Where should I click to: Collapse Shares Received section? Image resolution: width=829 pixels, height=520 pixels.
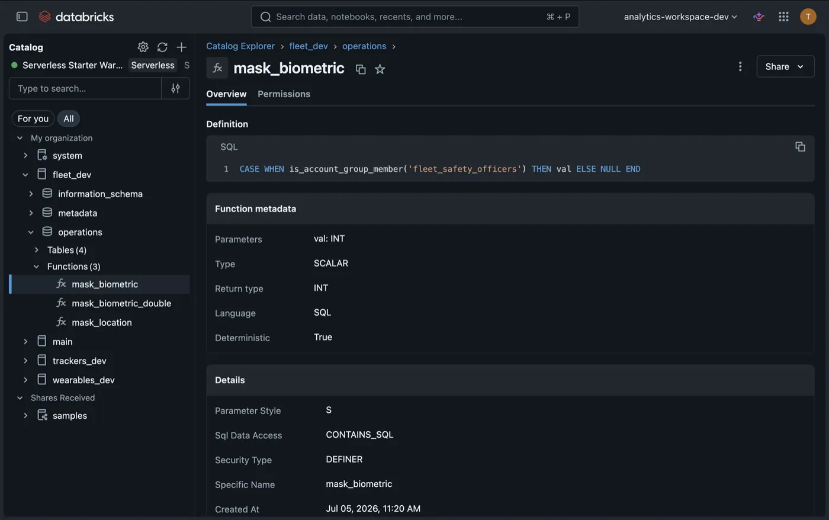[x=20, y=398]
